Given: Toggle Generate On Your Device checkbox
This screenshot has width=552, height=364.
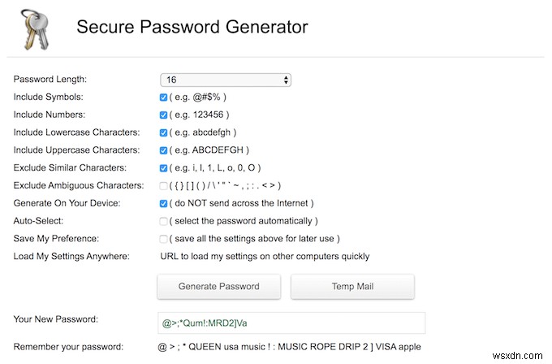Looking at the screenshot, I should click(164, 203).
